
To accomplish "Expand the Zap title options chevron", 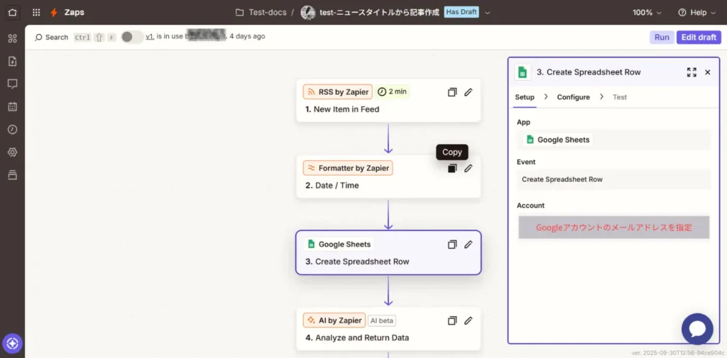I will click(x=488, y=13).
